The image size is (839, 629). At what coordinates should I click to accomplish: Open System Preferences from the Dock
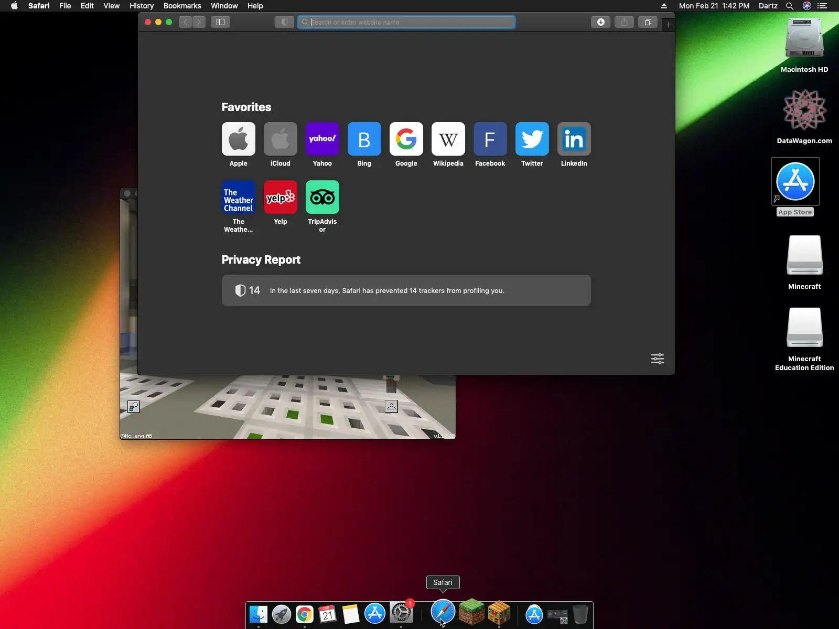(401, 613)
